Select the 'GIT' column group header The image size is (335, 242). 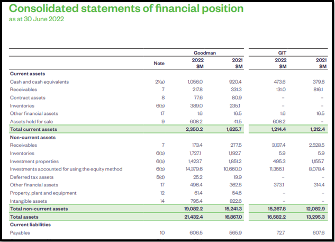[x=282, y=53]
